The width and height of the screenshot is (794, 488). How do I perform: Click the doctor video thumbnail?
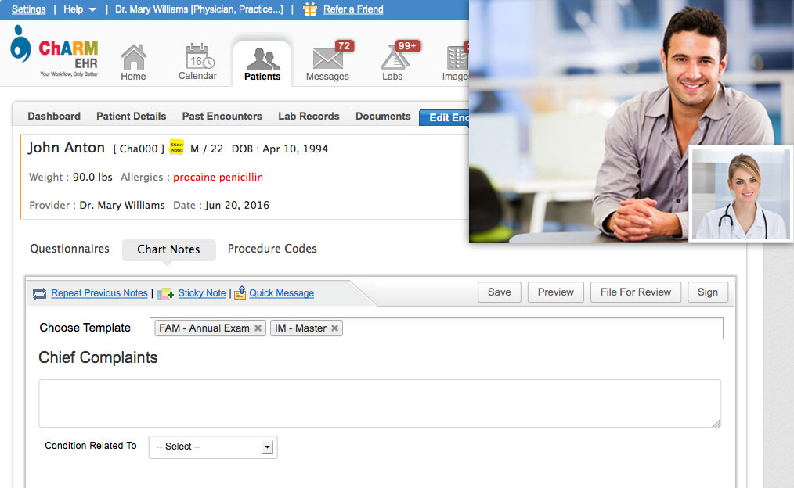[741, 194]
